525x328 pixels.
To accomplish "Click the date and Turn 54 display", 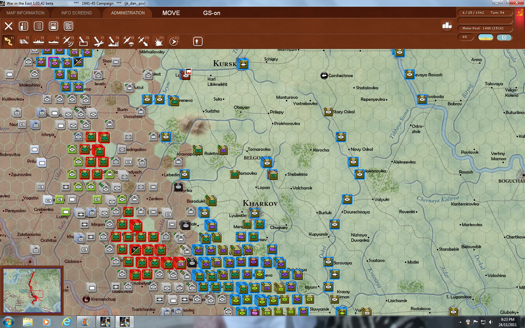I will coord(485,13).
